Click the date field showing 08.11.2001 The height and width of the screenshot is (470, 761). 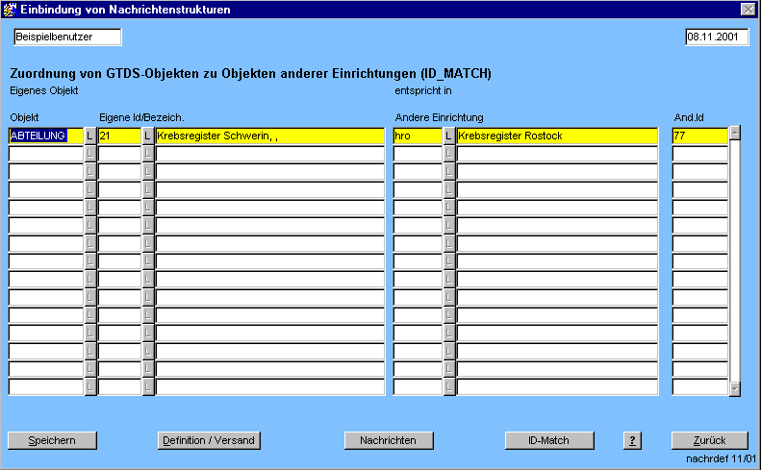pos(716,37)
